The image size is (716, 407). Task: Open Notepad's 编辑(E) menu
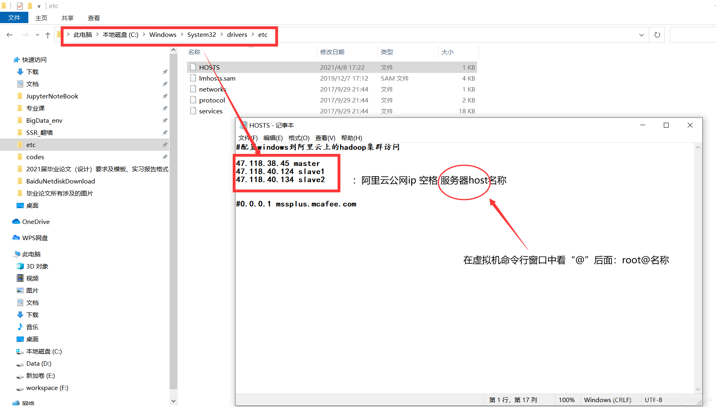click(x=273, y=138)
